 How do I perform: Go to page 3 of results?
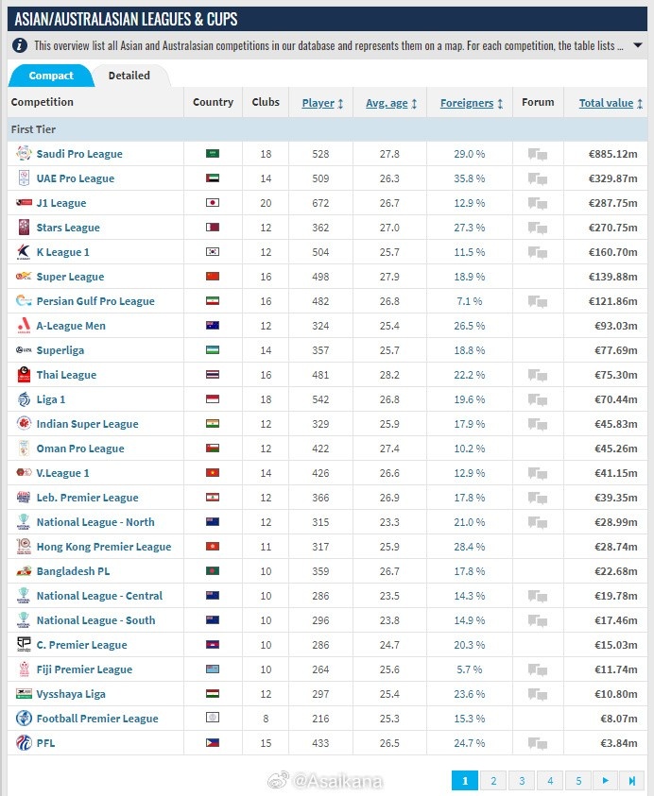[x=521, y=780]
